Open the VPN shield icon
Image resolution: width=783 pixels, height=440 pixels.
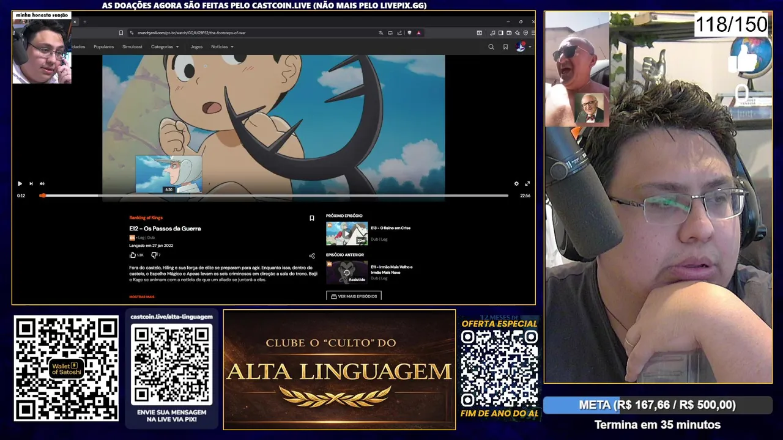(x=525, y=33)
